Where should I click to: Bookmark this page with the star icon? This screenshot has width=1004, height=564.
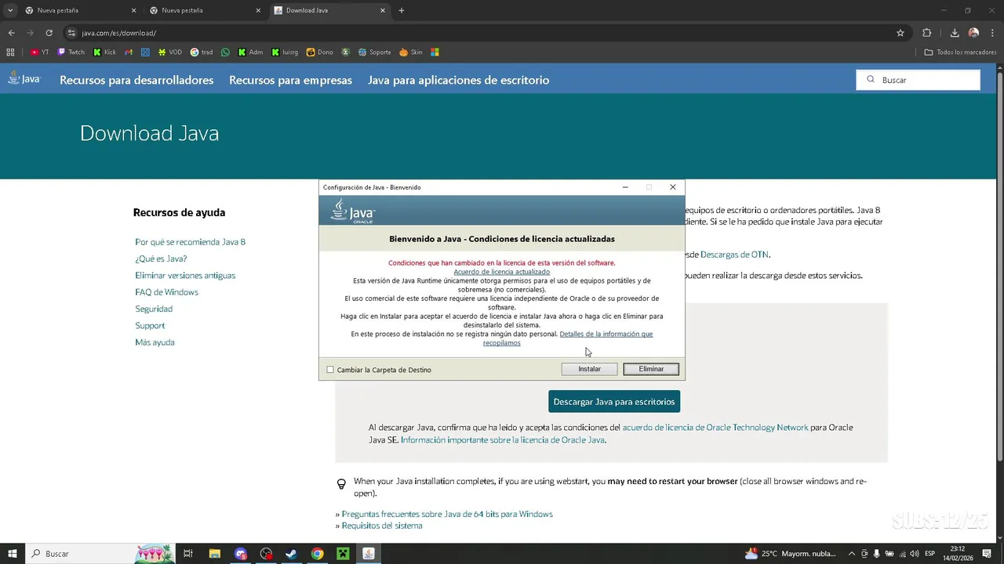click(900, 33)
